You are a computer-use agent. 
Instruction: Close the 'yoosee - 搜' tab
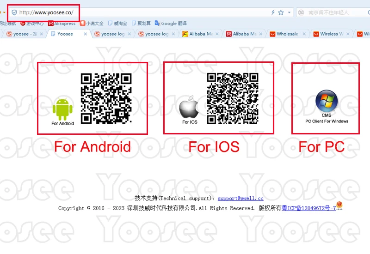coord(42,34)
